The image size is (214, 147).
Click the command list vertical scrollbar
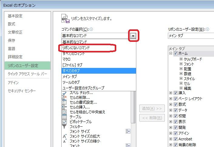(133, 107)
